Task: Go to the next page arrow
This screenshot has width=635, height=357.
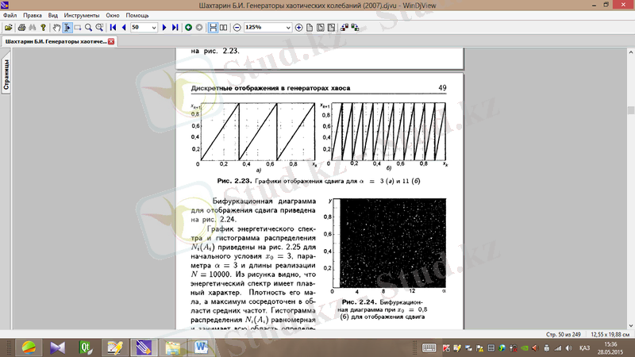Action: (165, 27)
